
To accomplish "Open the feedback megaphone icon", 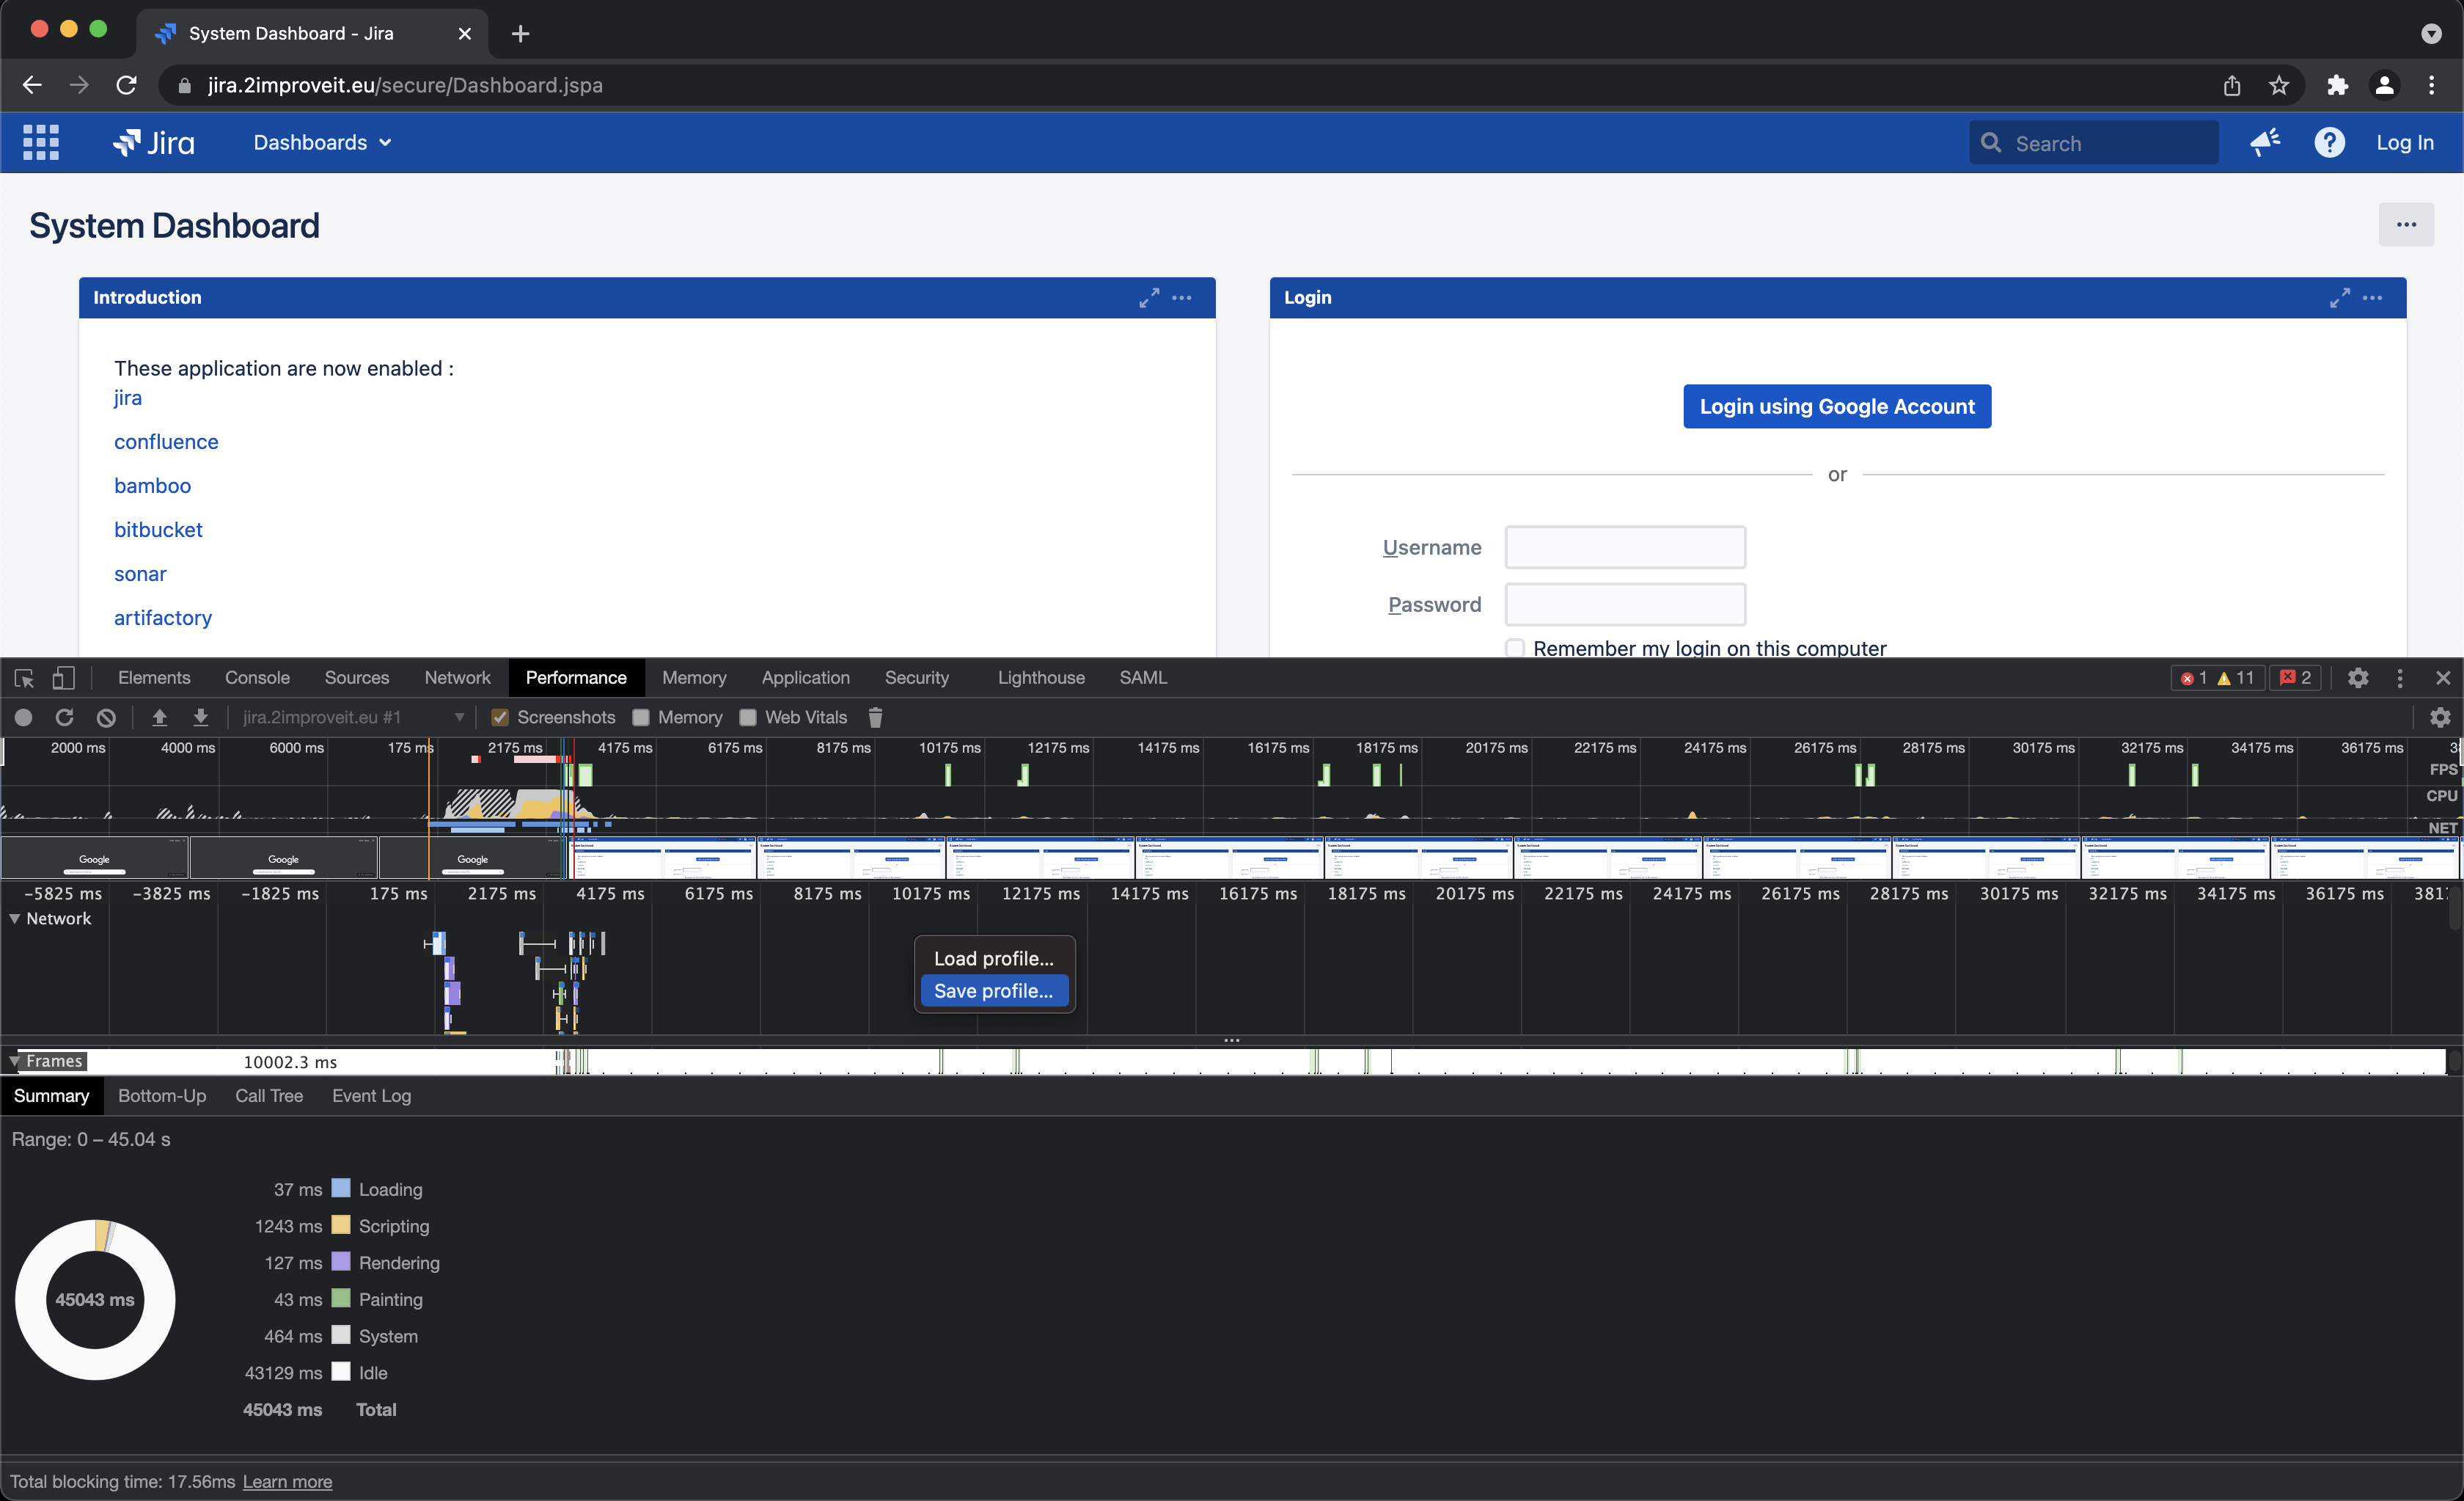I will tap(2265, 143).
